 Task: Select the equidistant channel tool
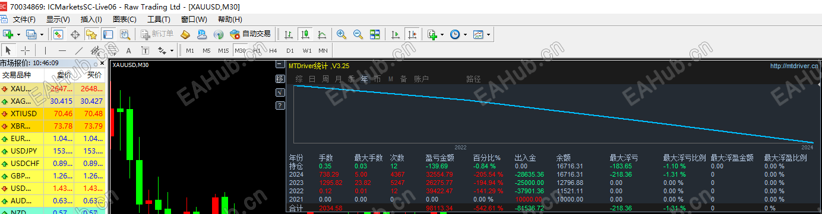coord(95,50)
